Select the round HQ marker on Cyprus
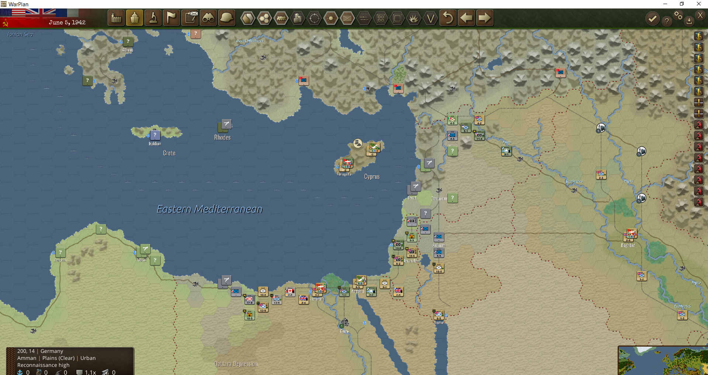Image resolution: width=708 pixels, height=375 pixels. (x=358, y=143)
